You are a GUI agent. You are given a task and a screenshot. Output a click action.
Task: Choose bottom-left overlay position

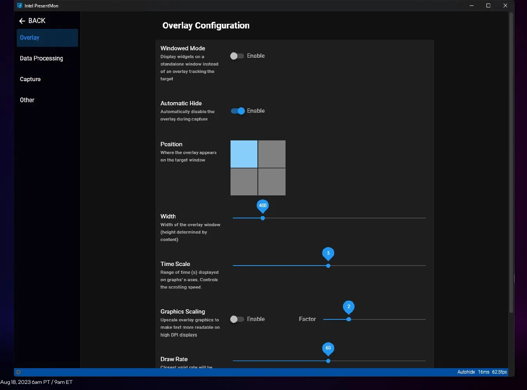tap(244, 182)
